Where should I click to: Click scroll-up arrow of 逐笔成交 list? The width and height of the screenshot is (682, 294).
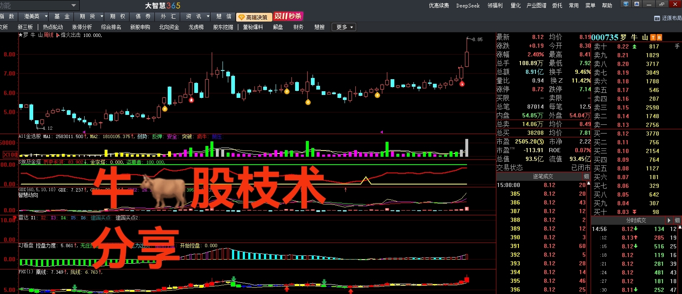[x=588, y=183]
